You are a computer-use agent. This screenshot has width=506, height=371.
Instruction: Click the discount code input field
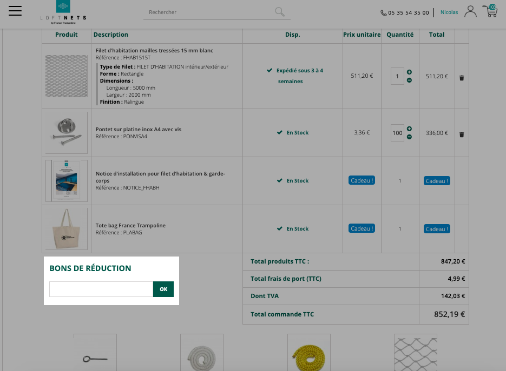[101, 289]
